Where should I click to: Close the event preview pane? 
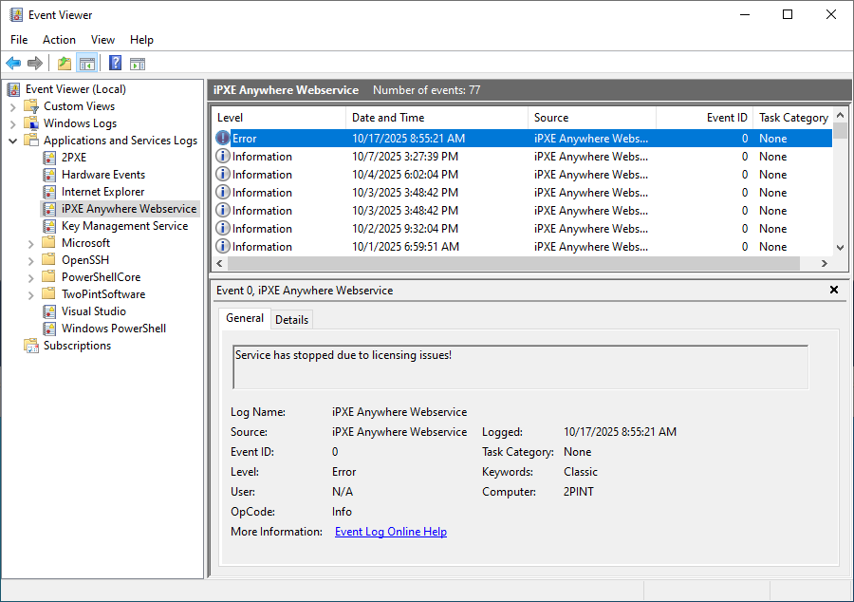coord(834,291)
